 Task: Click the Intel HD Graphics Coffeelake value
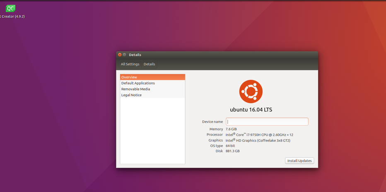[258, 140]
